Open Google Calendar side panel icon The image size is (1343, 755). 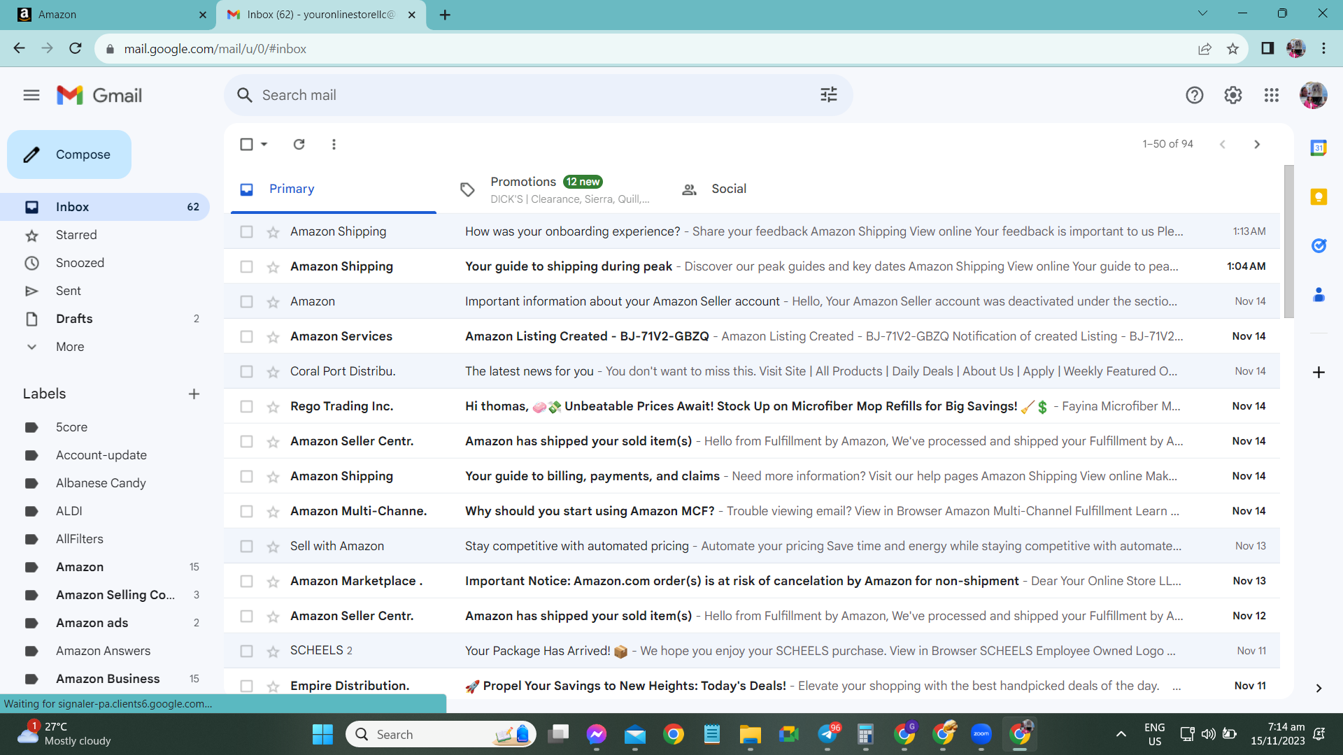point(1319,148)
